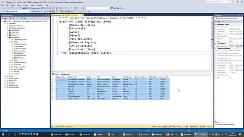Expand the Management node
244x137 pixels.
pos(5,85)
